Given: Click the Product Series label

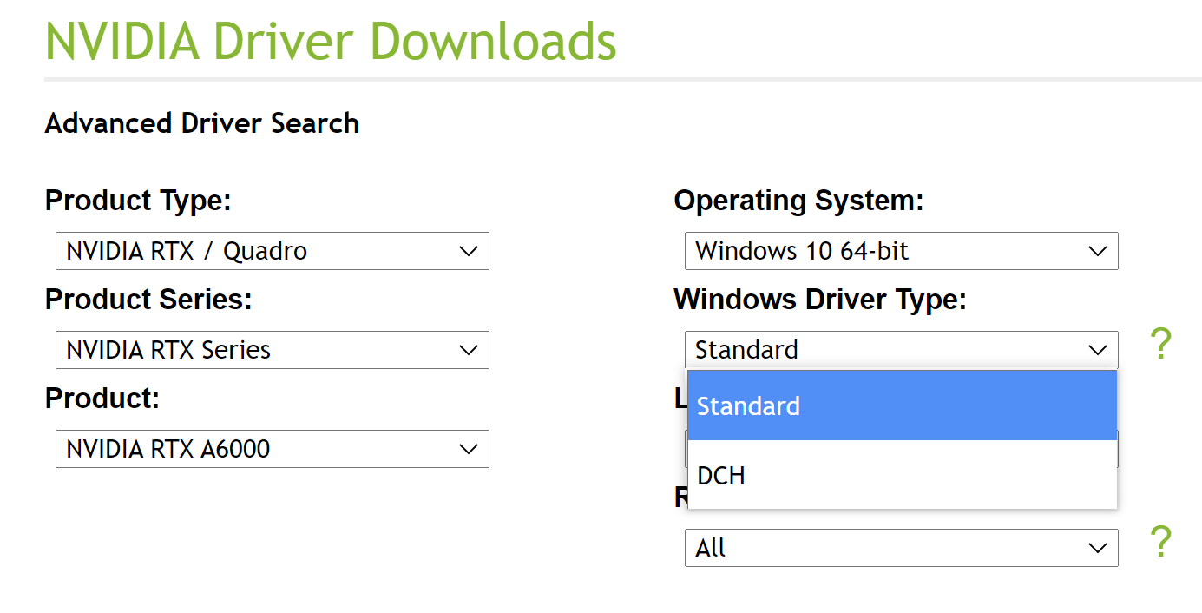Looking at the screenshot, I should pos(148,300).
